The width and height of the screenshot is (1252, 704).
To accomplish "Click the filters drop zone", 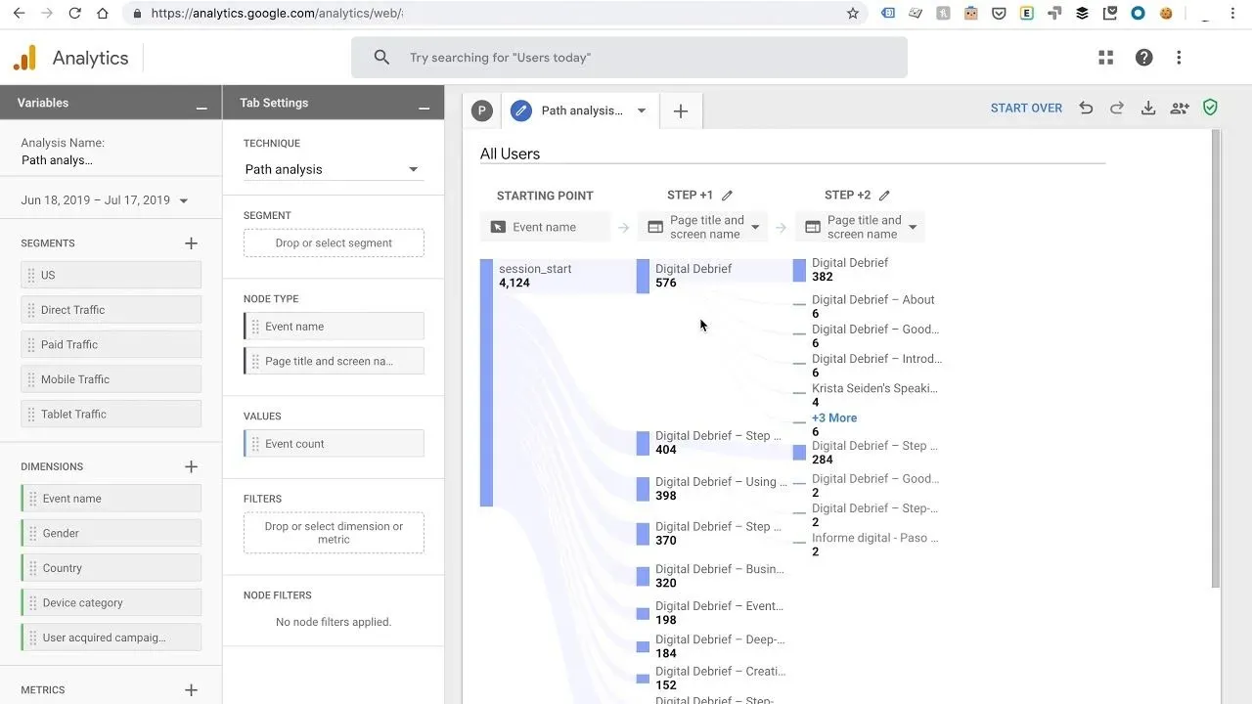I will [334, 533].
